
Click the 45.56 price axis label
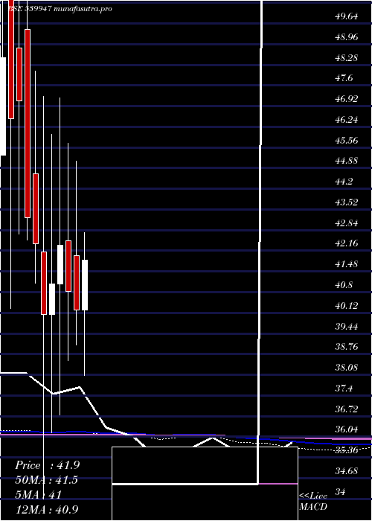click(x=347, y=140)
